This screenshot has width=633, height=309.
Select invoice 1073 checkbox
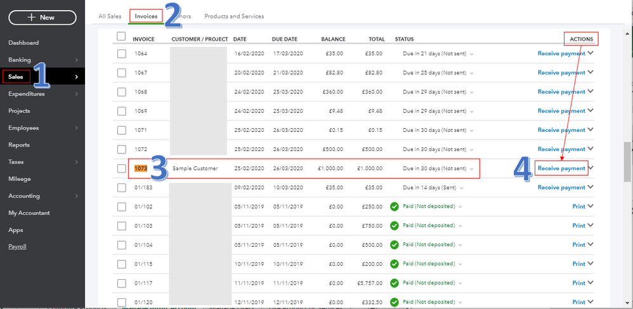click(122, 168)
